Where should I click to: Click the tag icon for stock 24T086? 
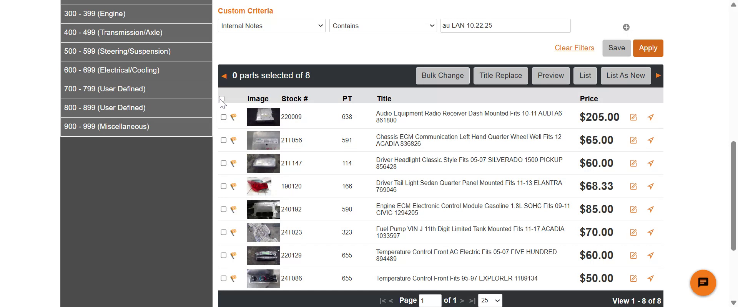coord(233,278)
